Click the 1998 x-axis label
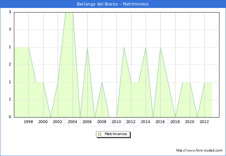The width and height of the screenshot is (226, 156). click(x=28, y=122)
